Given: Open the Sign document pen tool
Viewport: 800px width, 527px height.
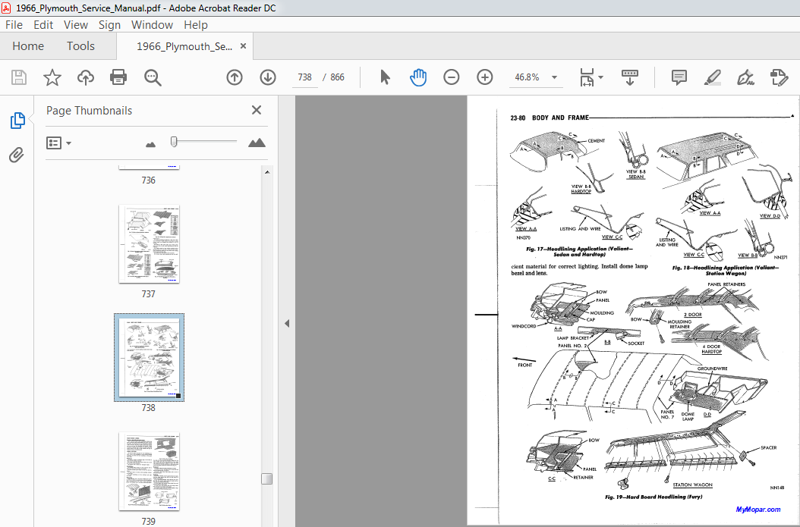Looking at the screenshot, I should click(745, 77).
